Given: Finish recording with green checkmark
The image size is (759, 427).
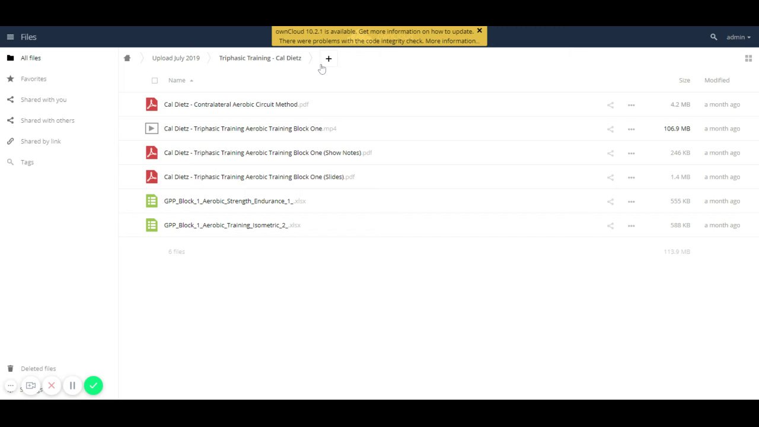Looking at the screenshot, I should click(x=93, y=386).
